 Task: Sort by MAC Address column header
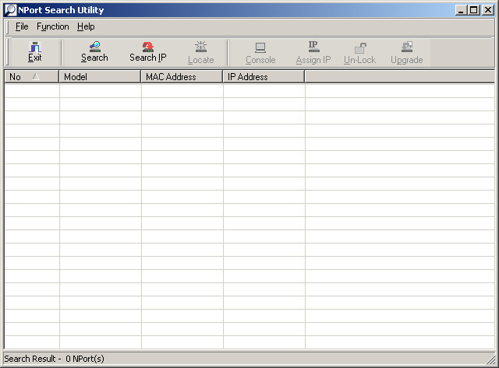[182, 77]
